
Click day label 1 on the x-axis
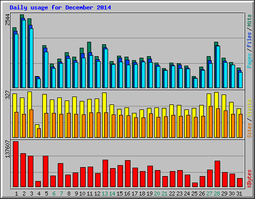coord(16,194)
